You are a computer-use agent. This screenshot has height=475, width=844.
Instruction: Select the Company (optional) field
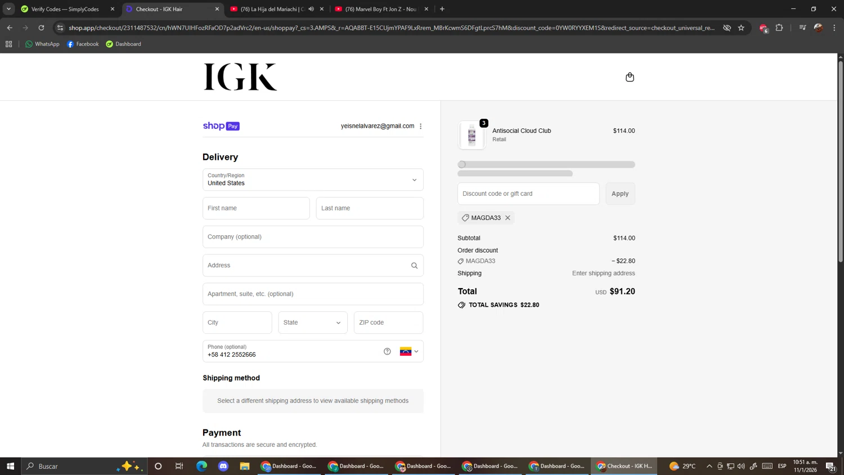(x=313, y=237)
